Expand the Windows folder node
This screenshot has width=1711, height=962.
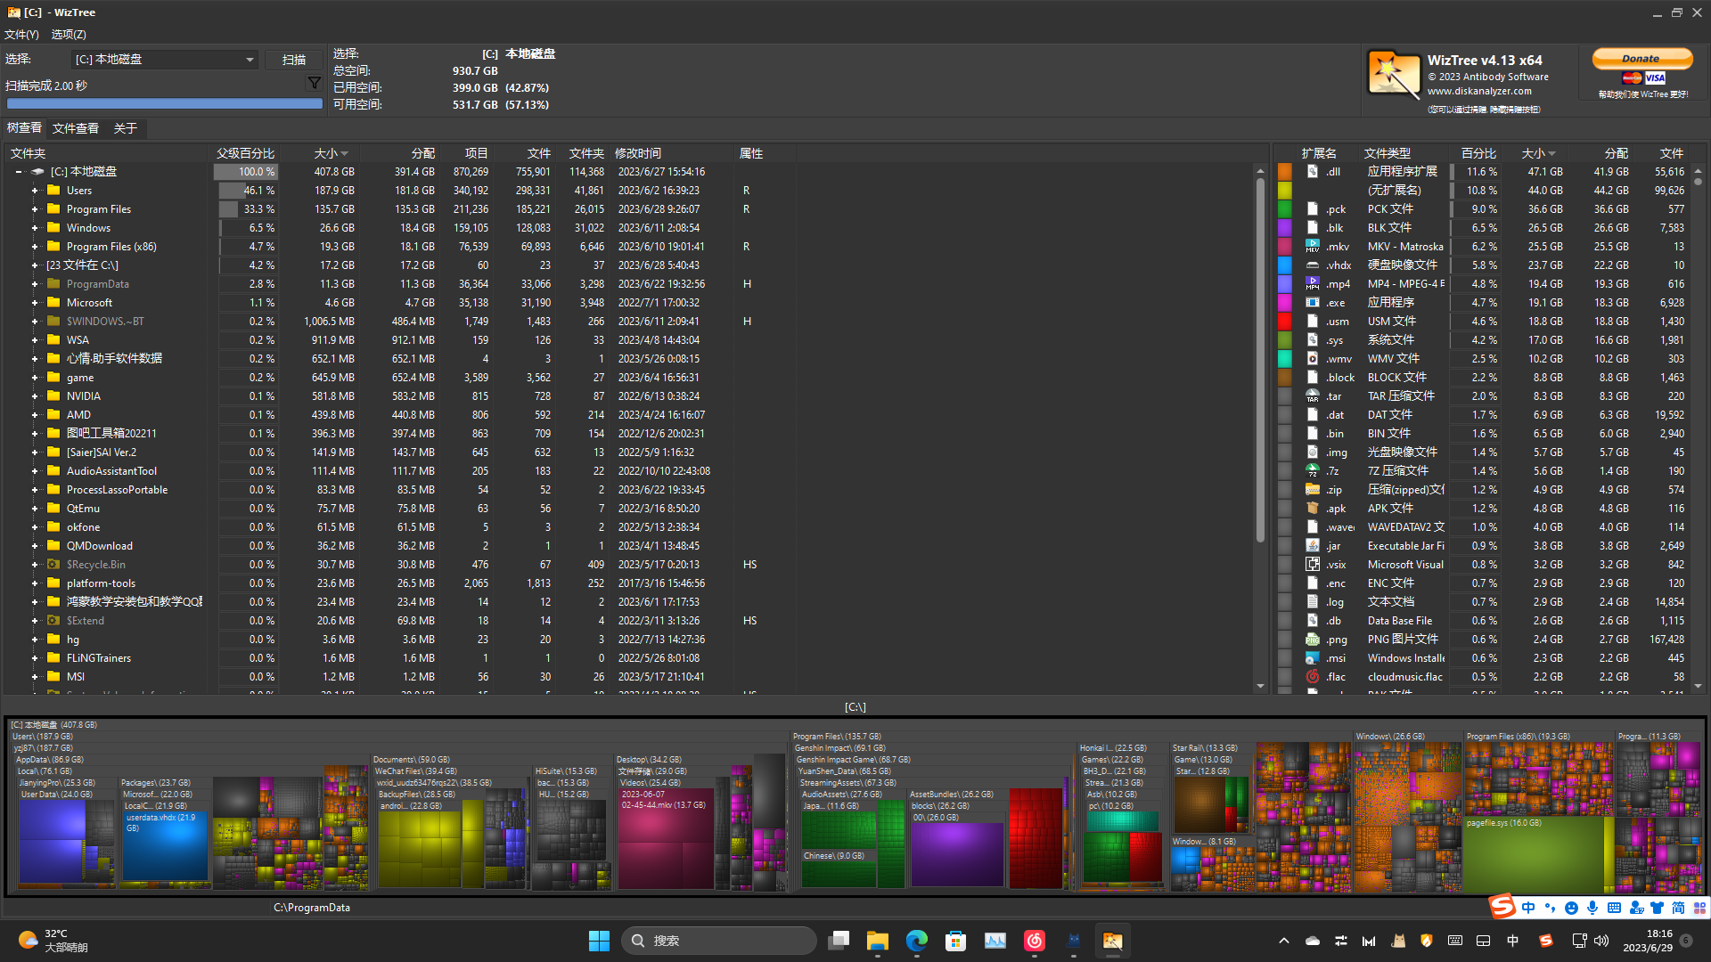(35, 228)
